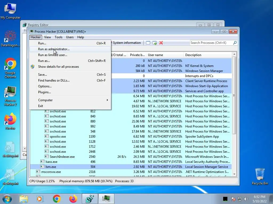Switch to Process Hacker taskbar button
Screen dimensions: 273x204
point(106,199)
